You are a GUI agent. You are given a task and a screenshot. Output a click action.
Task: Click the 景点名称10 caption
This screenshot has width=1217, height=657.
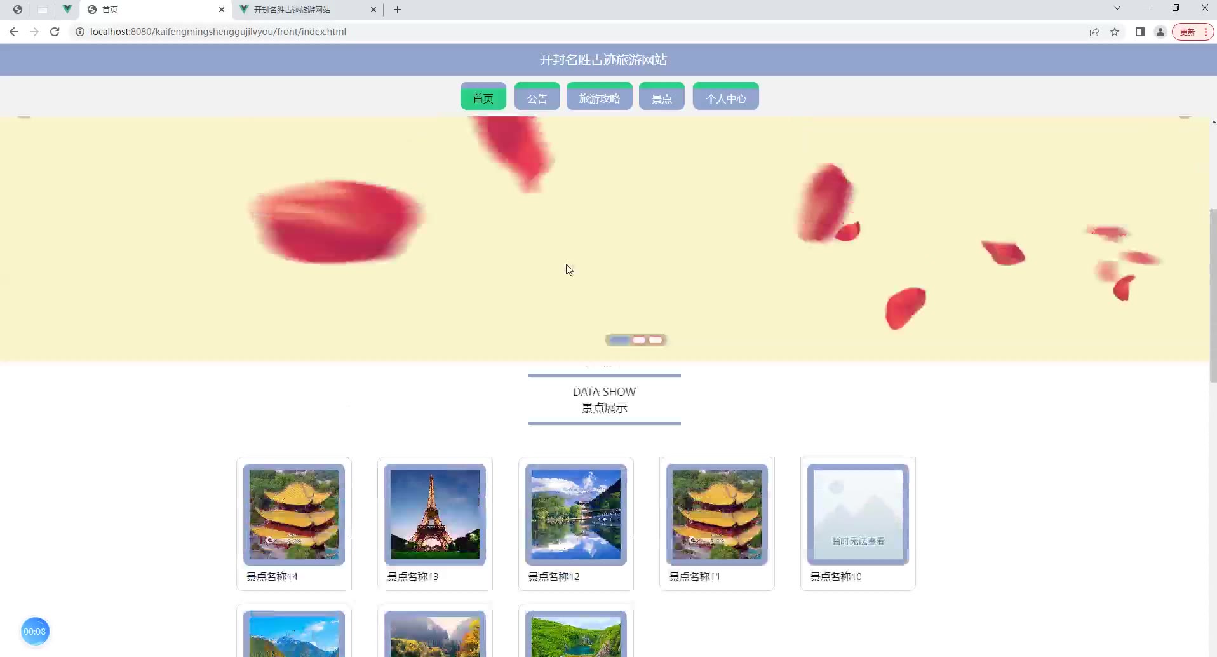(x=836, y=577)
